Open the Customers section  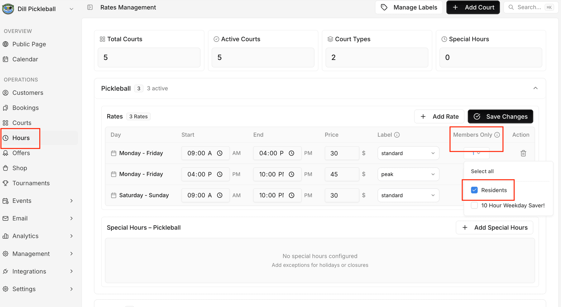28,93
